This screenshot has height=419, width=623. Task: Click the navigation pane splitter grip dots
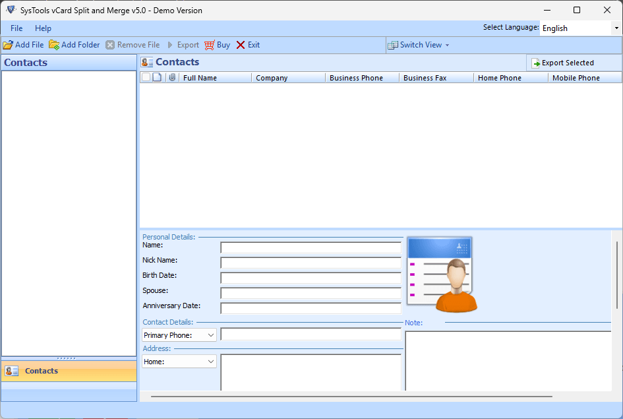[67, 358]
